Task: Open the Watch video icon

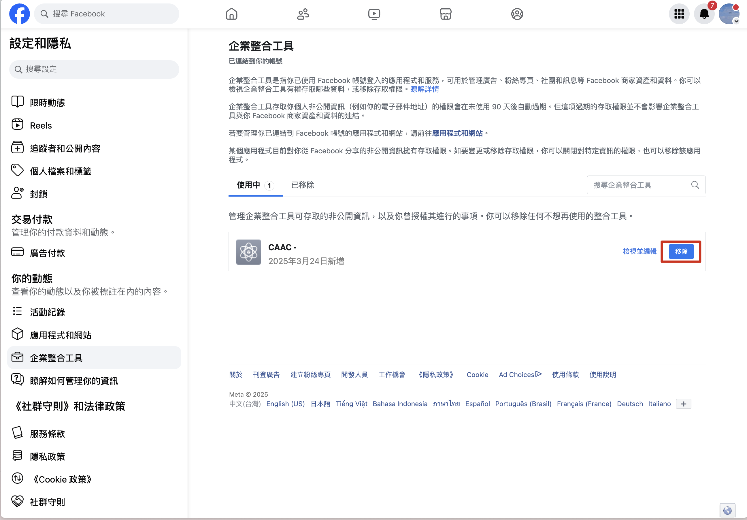Action: (374, 14)
